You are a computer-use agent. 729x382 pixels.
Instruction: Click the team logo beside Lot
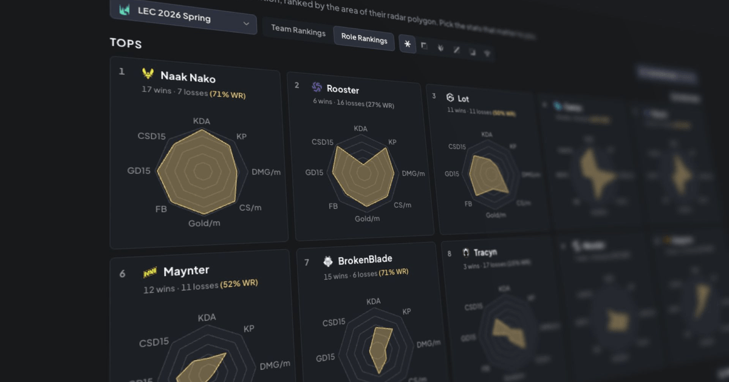point(450,97)
